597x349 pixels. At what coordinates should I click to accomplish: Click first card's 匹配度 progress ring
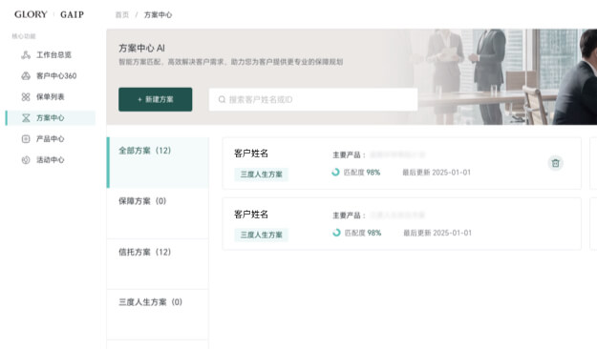click(x=335, y=173)
